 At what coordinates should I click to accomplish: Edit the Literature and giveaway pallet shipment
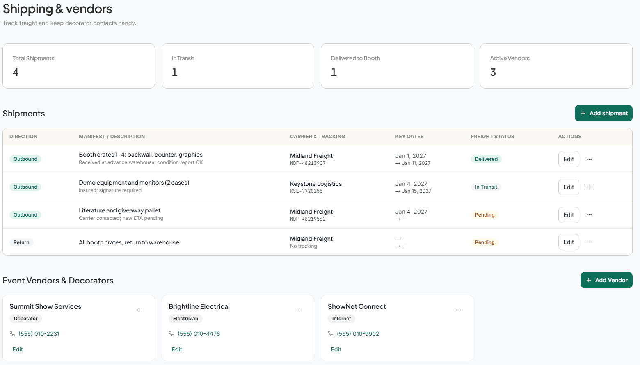(x=569, y=215)
